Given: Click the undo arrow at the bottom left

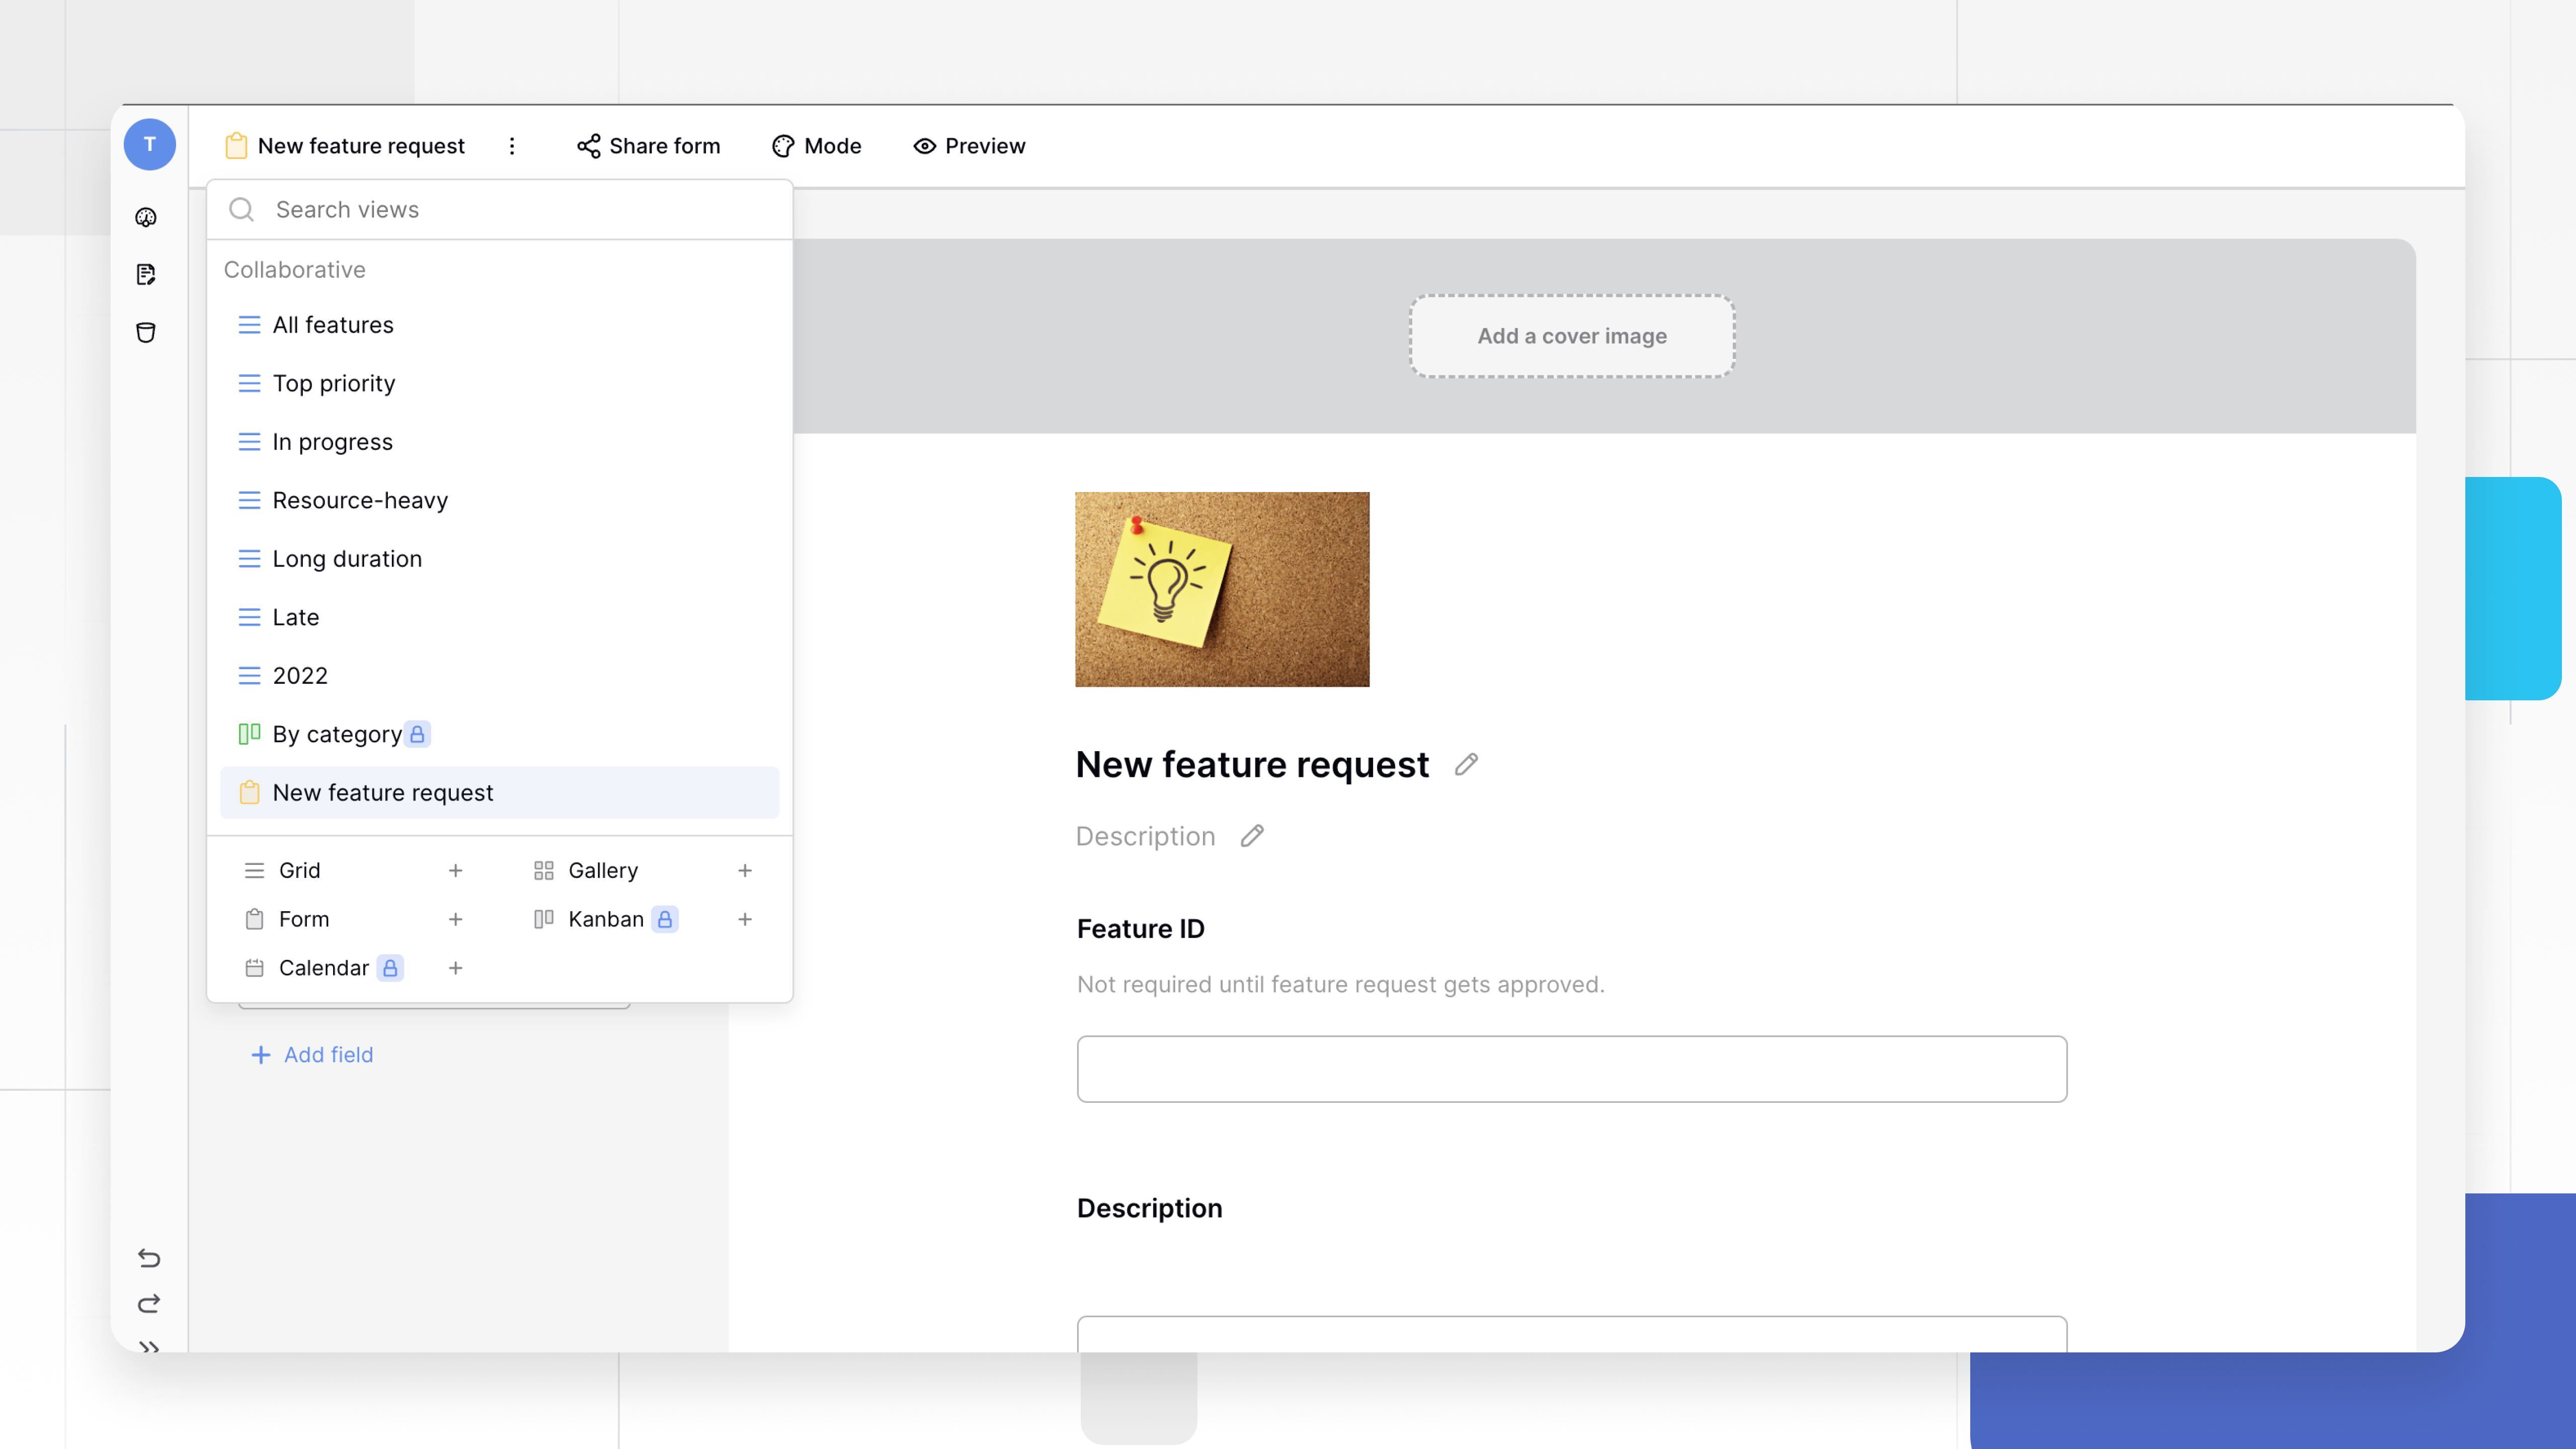Looking at the screenshot, I should coord(149,1259).
